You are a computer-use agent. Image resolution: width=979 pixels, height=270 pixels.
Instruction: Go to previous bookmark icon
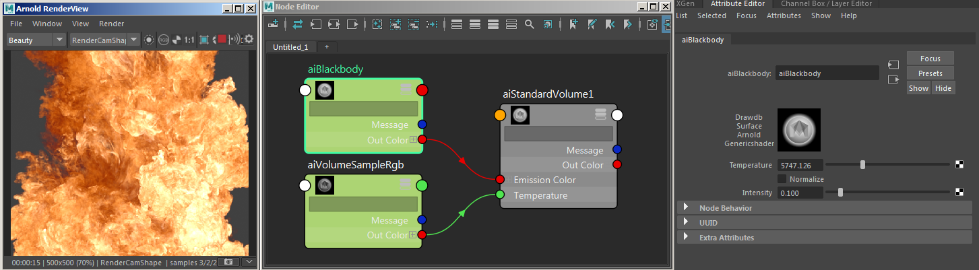610,24
